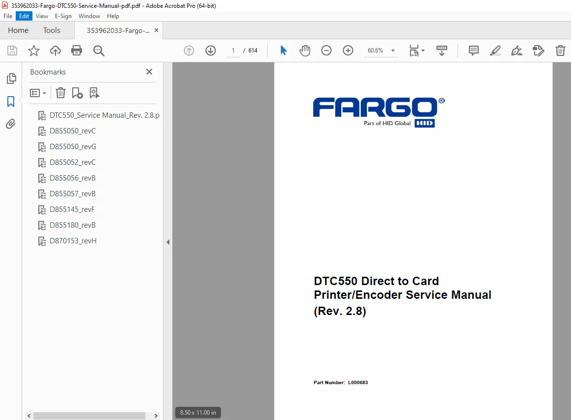Add a comment sticky note
This screenshot has width=571, height=420.
point(473,51)
